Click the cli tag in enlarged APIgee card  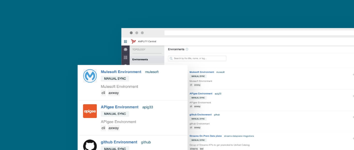point(103,128)
